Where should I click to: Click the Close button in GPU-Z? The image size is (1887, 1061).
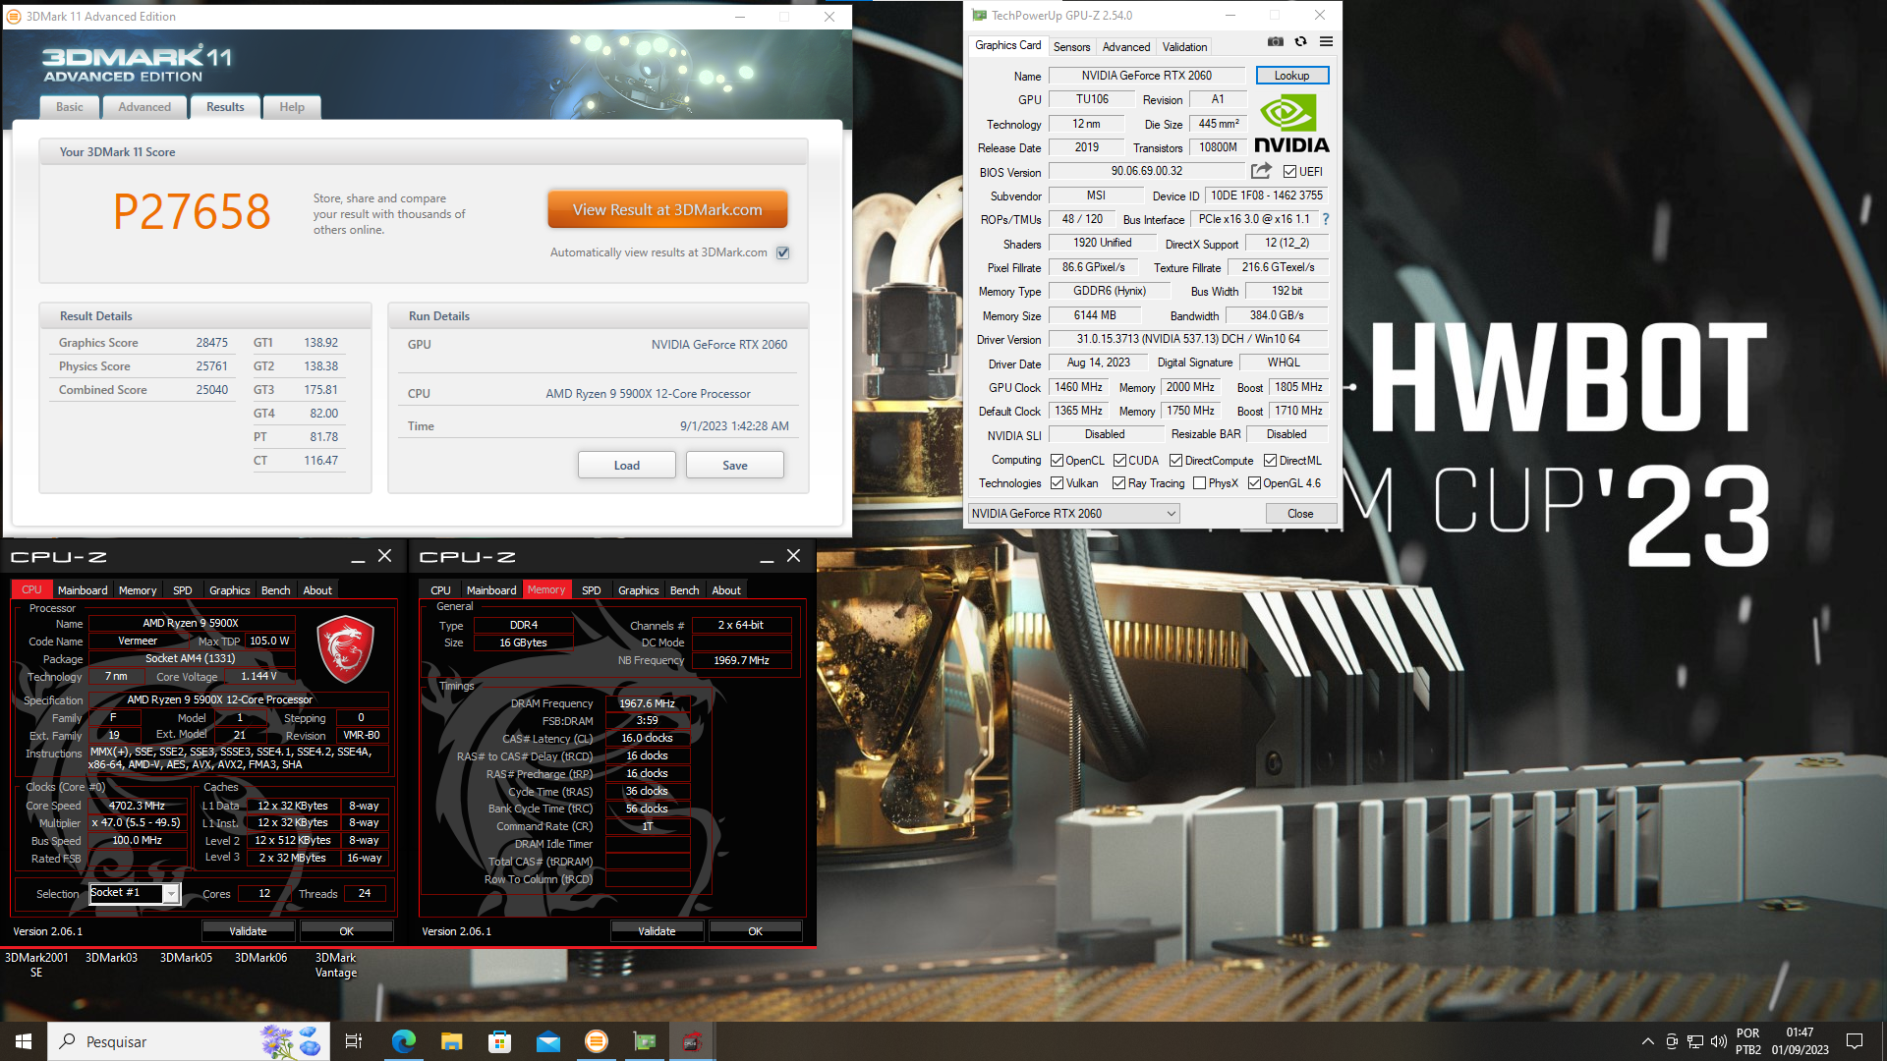pos(1300,513)
